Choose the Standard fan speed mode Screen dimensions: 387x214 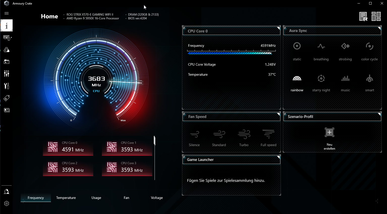219,138
